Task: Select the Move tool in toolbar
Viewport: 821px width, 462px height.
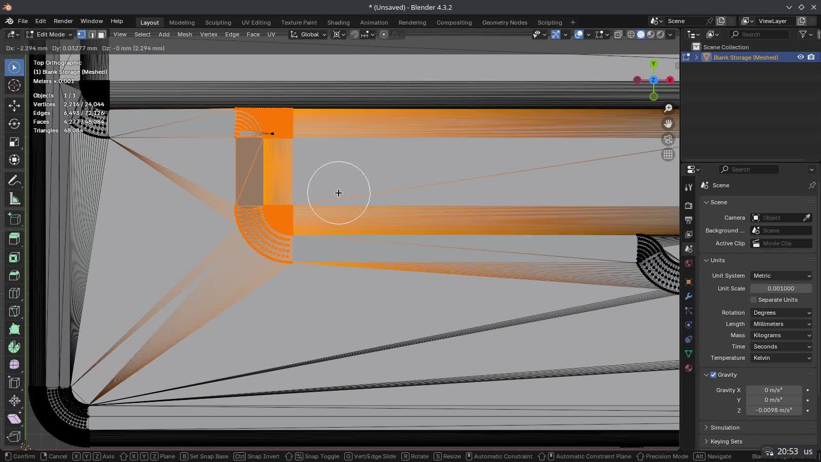Action: tap(14, 106)
